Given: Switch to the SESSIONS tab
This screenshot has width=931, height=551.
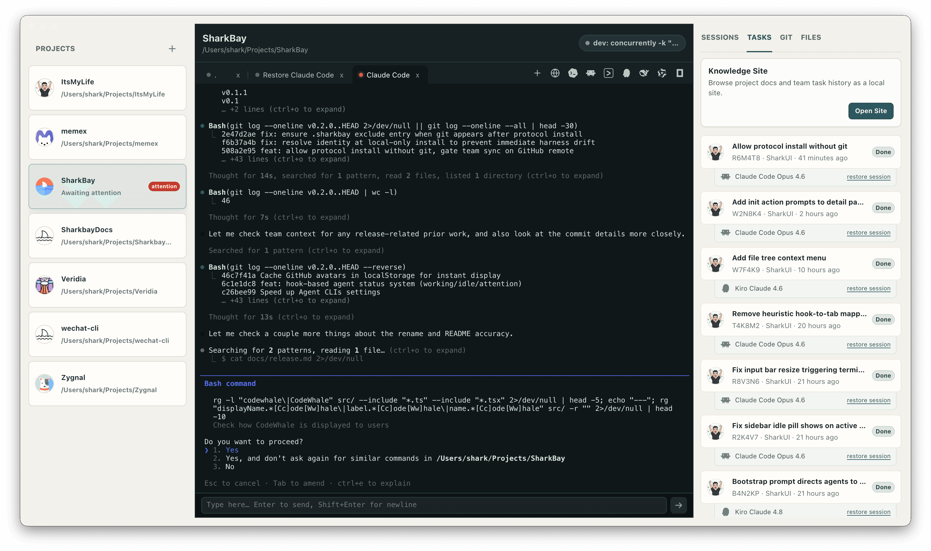Looking at the screenshot, I should pyautogui.click(x=719, y=37).
